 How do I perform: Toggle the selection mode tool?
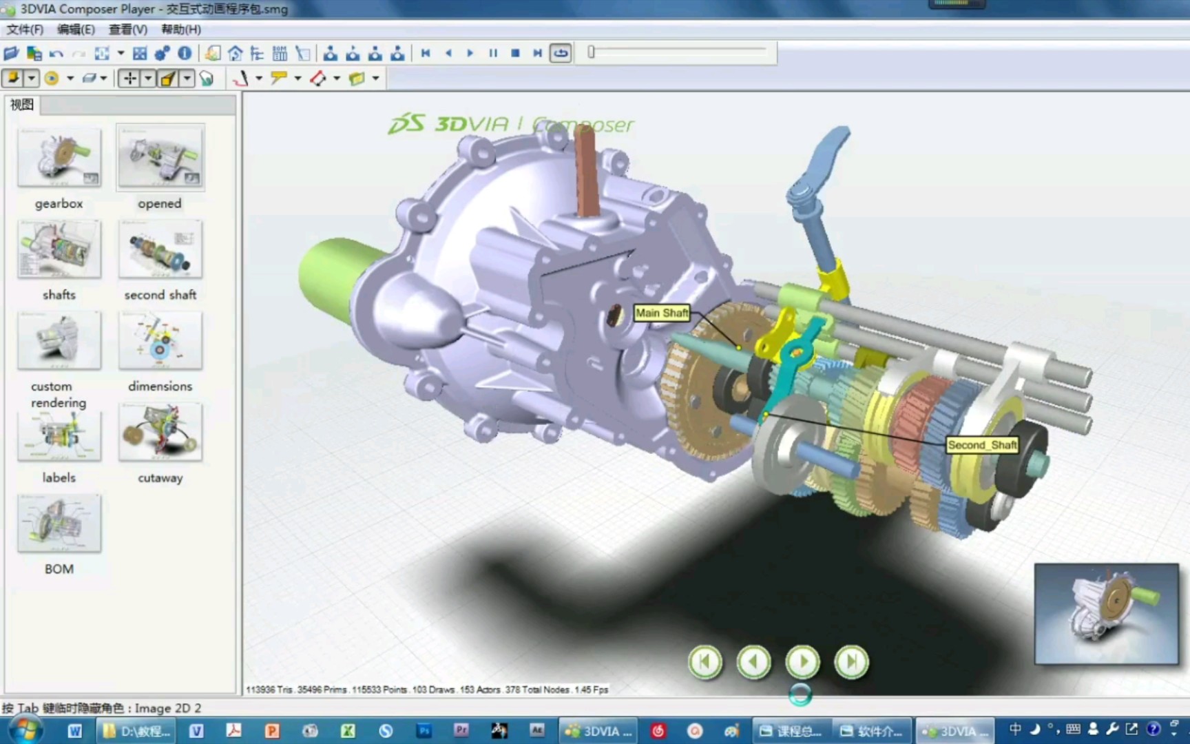12,78
